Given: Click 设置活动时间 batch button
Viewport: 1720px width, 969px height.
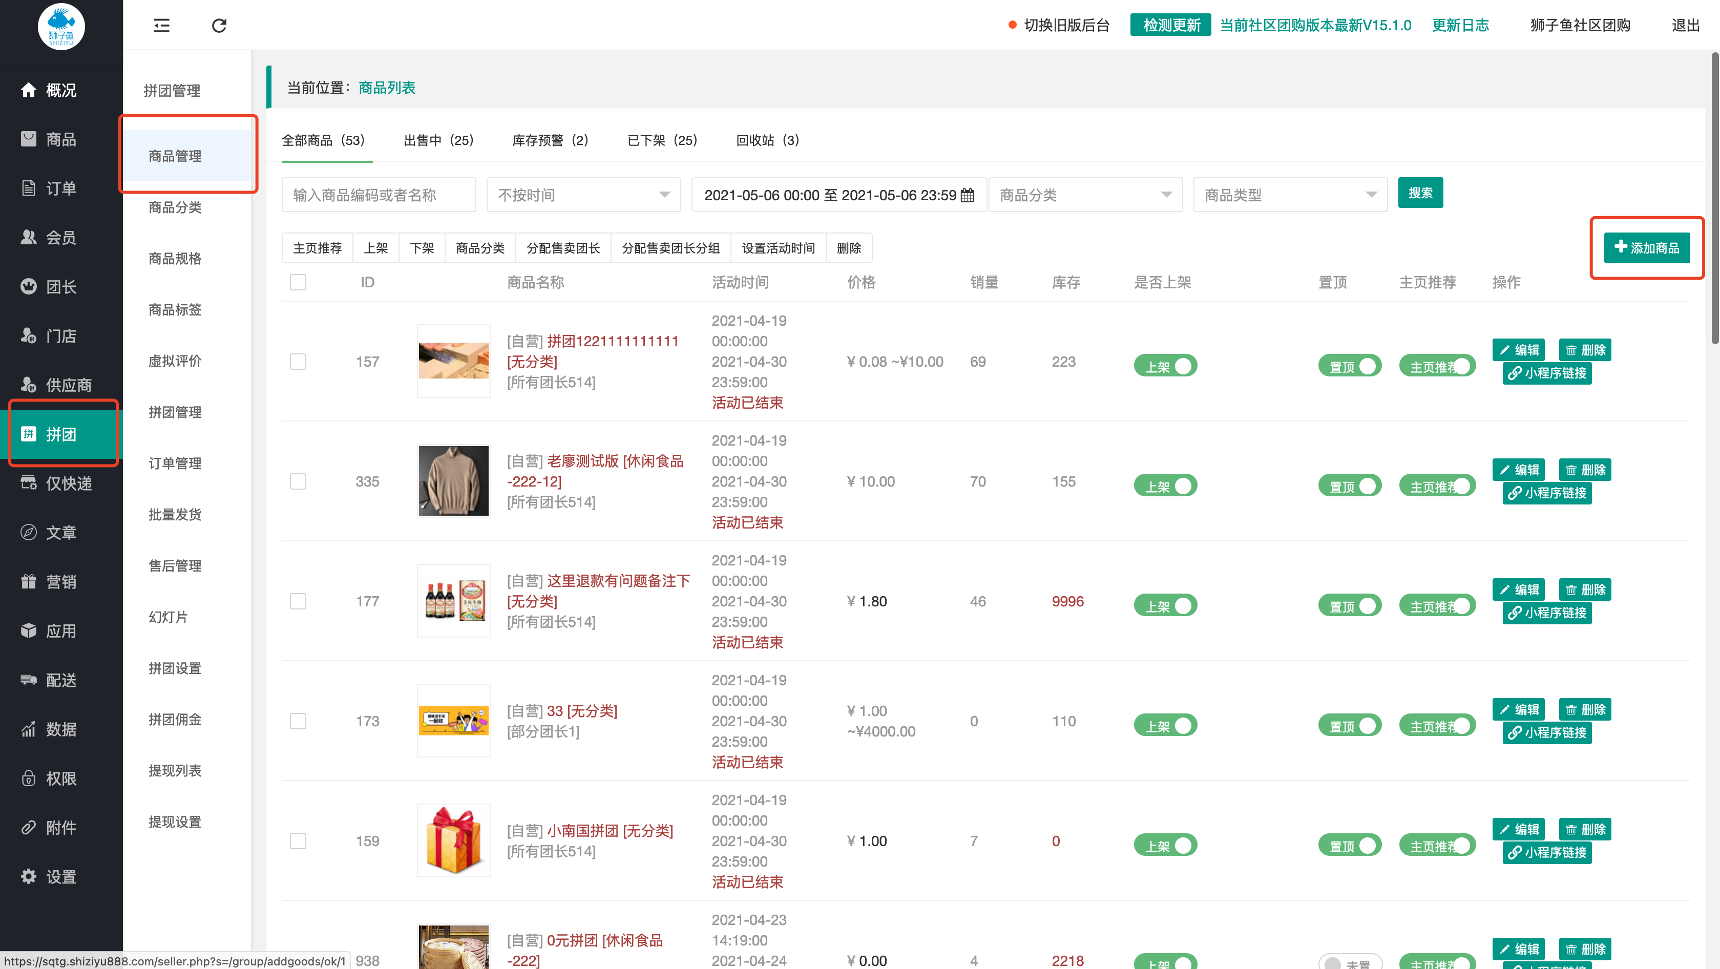Looking at the screenshot, I should pyautogui.click(x=778, y=248).
